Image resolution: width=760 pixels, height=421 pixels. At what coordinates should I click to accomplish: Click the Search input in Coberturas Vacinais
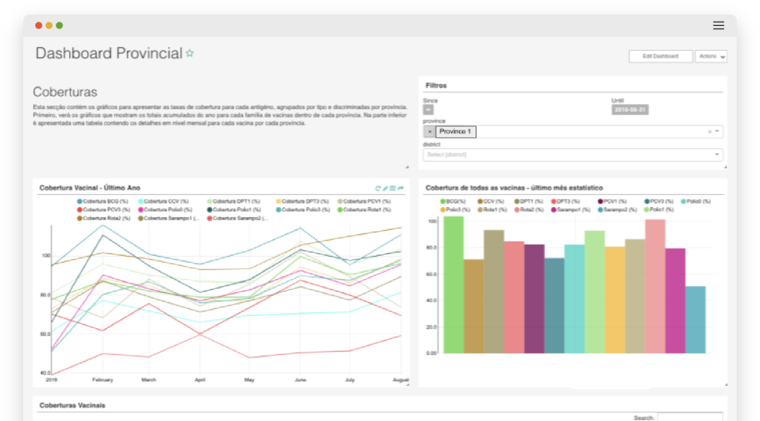pyautogui.click(x=690, y=418)
